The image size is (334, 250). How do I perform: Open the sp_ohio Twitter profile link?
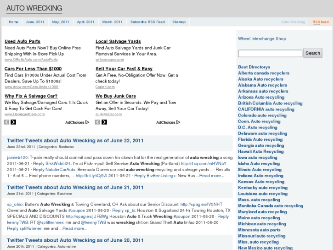point(15,205)
